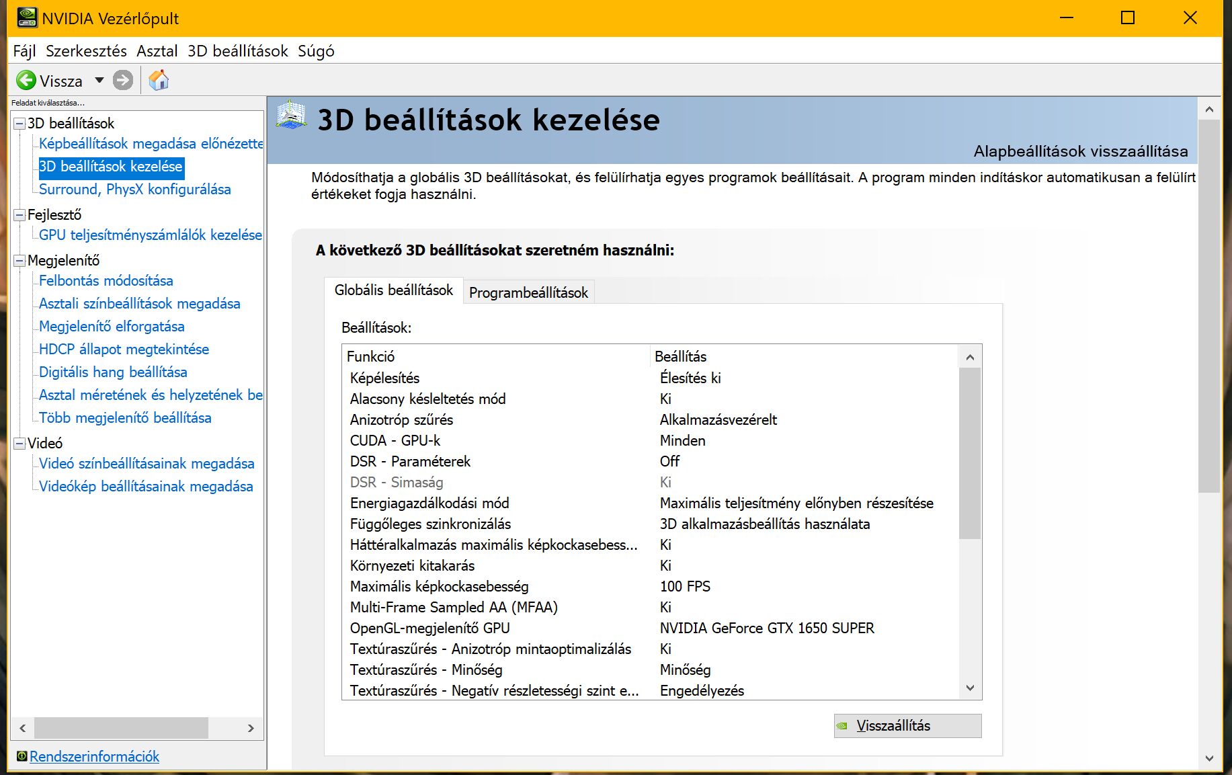Select the Függőleges szinkronizálás row
Viewport: 1232px width, 775px height.
point(651,524)
